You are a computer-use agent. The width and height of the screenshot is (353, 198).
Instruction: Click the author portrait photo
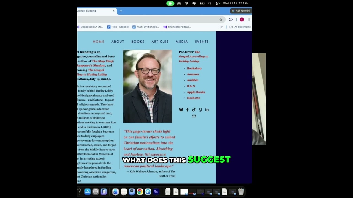point(148,86)
